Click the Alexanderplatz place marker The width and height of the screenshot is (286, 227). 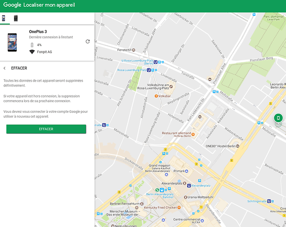point(185,183)
